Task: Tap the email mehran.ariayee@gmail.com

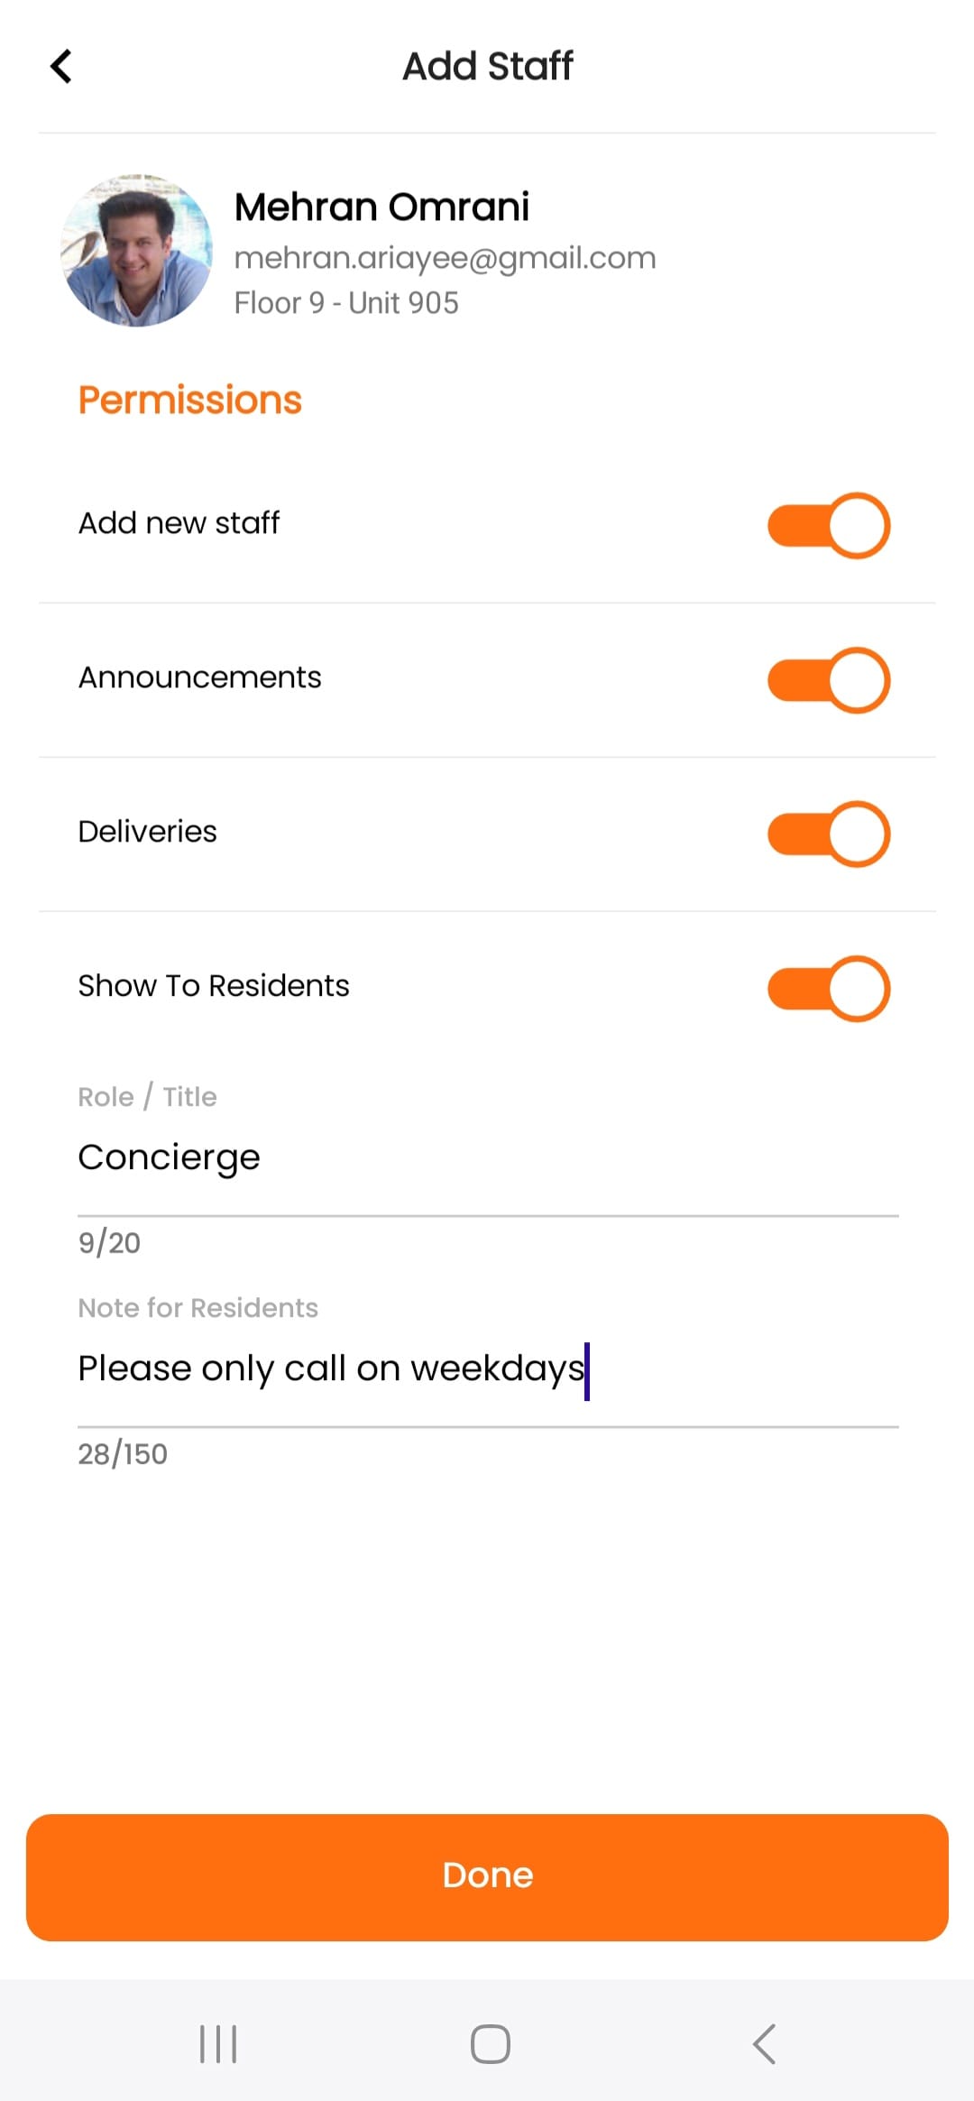Action: (445, 258)
